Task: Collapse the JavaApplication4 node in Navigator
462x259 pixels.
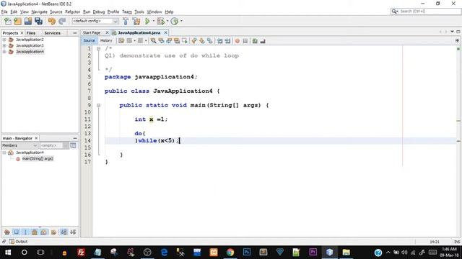Action: click(x=4, y=153)
